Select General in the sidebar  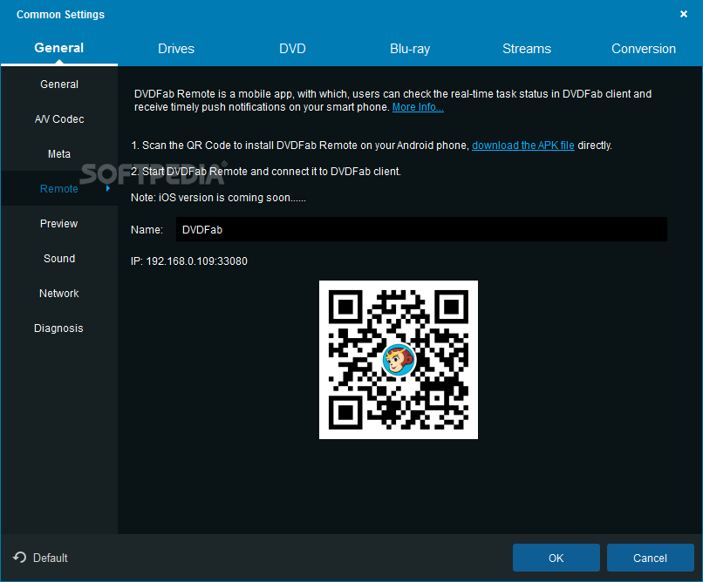(59, 85)
